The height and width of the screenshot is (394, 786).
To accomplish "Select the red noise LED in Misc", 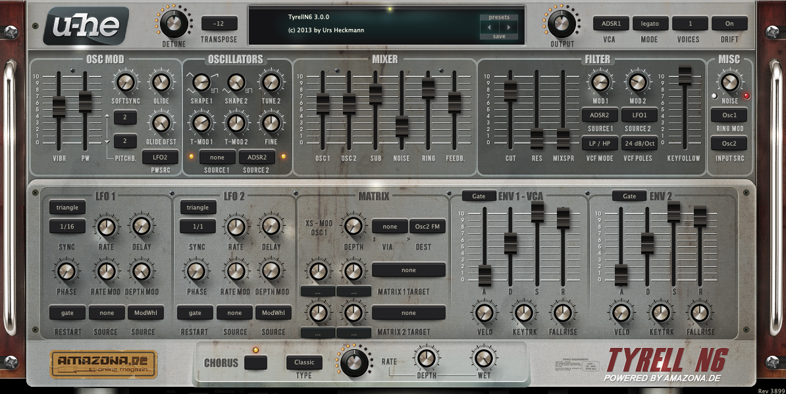I will (747, 96).
